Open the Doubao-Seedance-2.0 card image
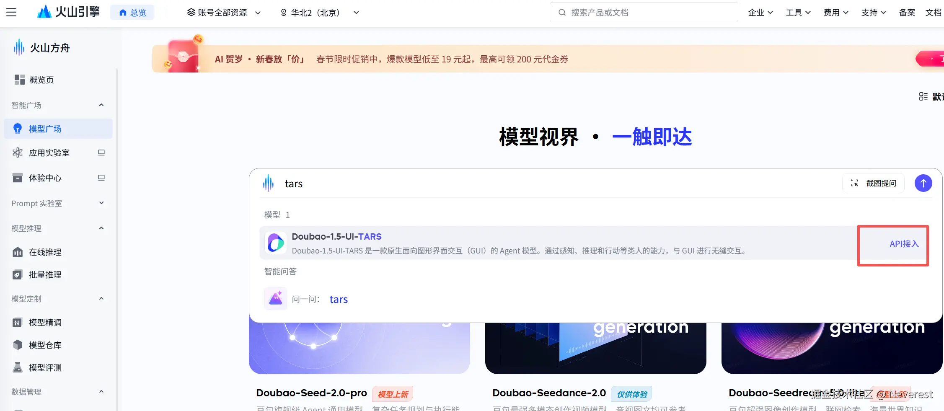 tap(596, 348)
